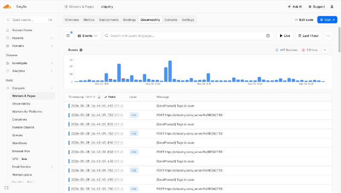Image resolution: width=341 pixels, height=193 pixels.
Task: Open event at 16:43:40.840
Action: (198, 143)
